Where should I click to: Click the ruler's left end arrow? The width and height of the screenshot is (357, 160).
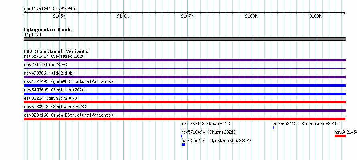(x=25, y=12)
